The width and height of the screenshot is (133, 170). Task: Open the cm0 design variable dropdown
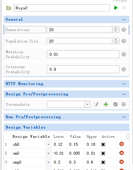[48, 153]
